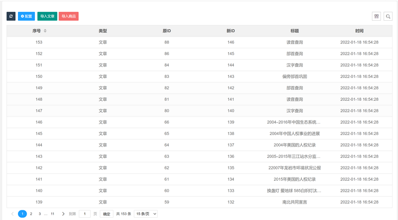Click 部首查询 title in row 149

[295, 88]
